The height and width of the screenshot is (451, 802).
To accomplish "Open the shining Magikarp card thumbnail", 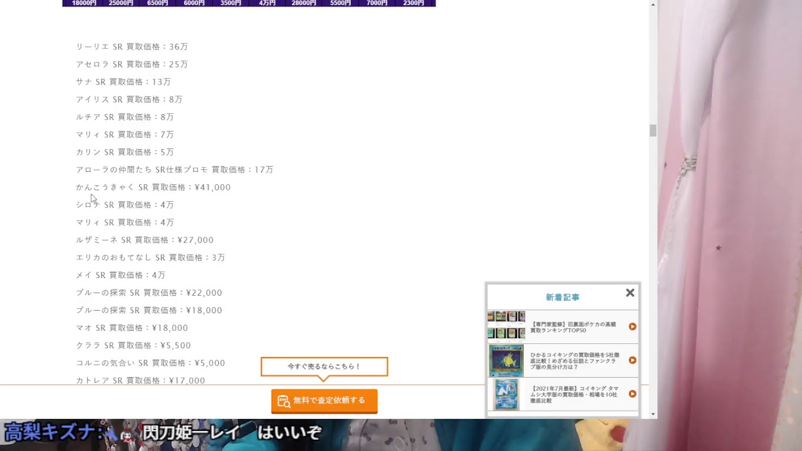I will 506,360.
